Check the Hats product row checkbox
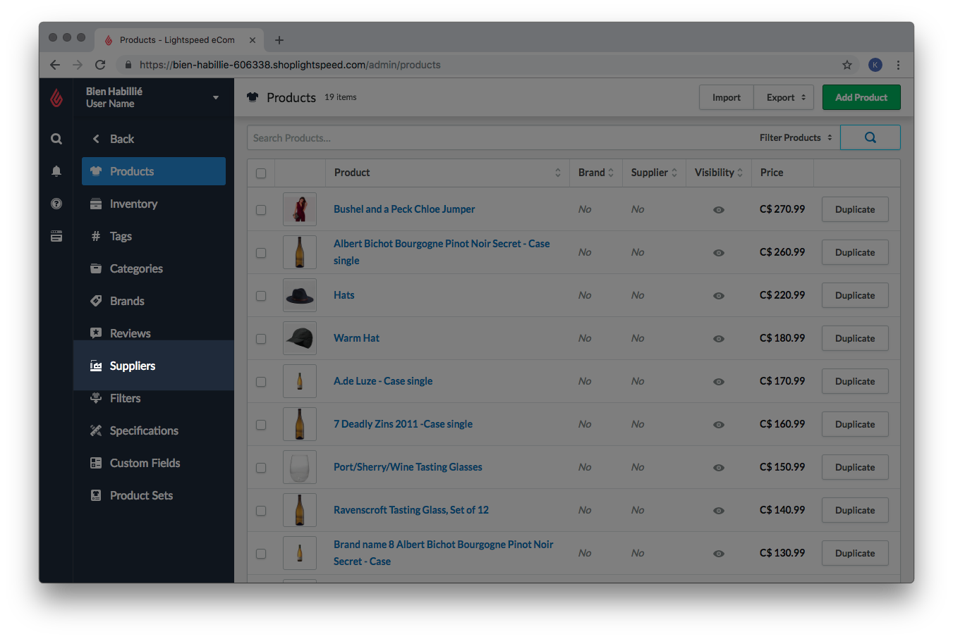 [x=261, y=296]
